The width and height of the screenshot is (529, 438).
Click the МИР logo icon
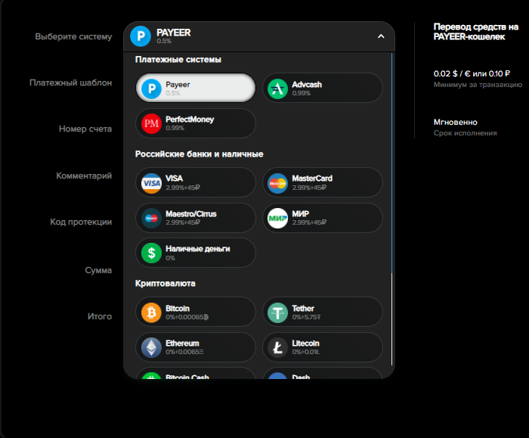click(277, 218)
